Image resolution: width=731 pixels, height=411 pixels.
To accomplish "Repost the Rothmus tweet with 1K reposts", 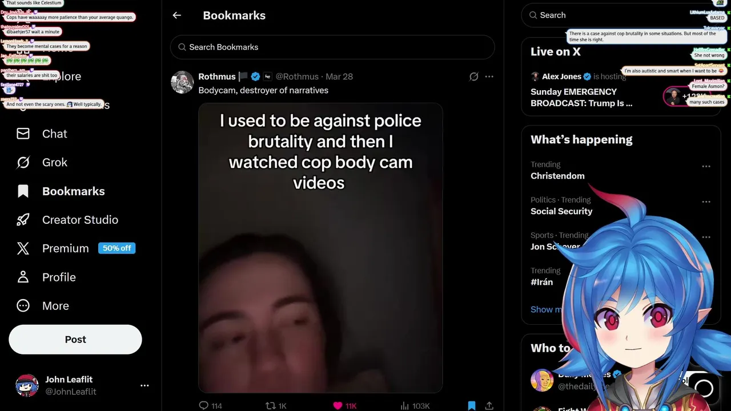I will click(x=276, y=406).
